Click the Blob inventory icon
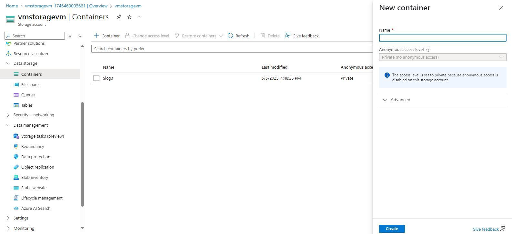 click(16, 177)
